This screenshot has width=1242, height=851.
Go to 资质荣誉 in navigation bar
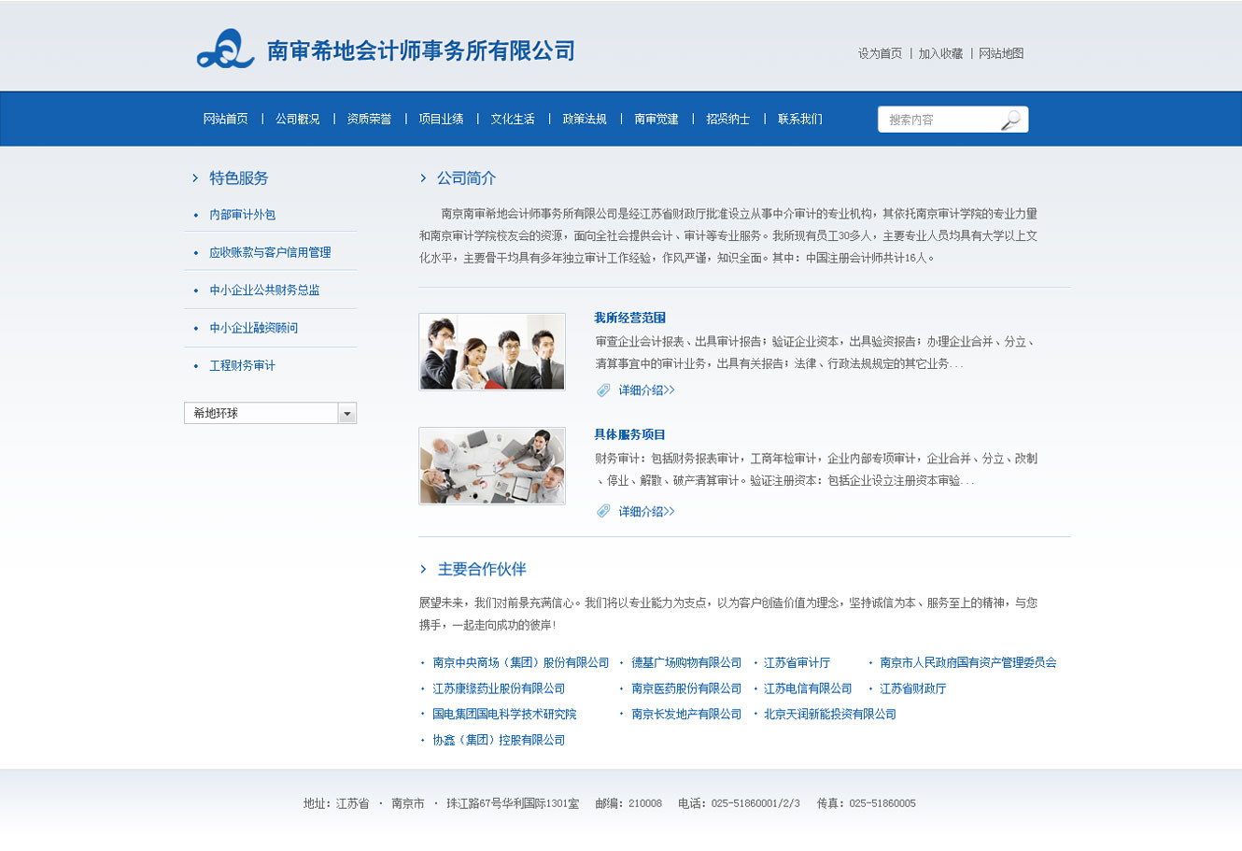(x=369, y=120)
